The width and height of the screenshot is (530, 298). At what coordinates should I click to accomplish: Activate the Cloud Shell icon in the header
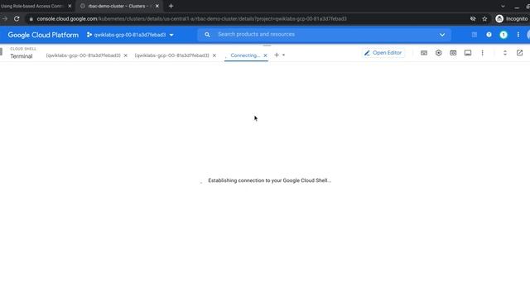[475, 35]
